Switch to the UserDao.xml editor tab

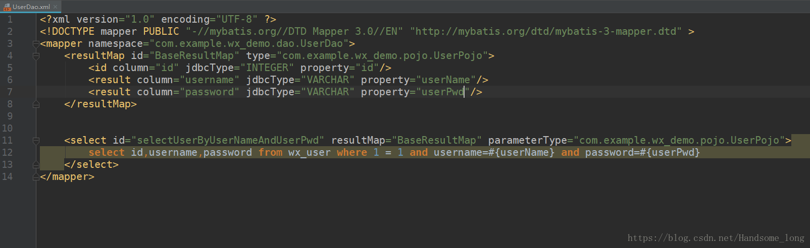(31, 7)
